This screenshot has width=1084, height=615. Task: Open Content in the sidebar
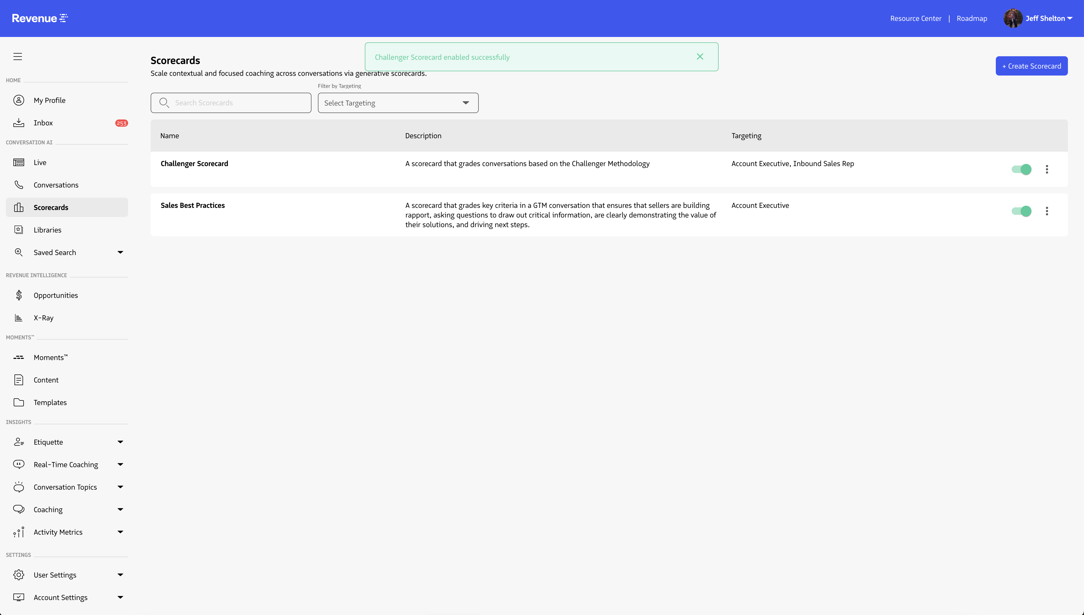(67, 380)
